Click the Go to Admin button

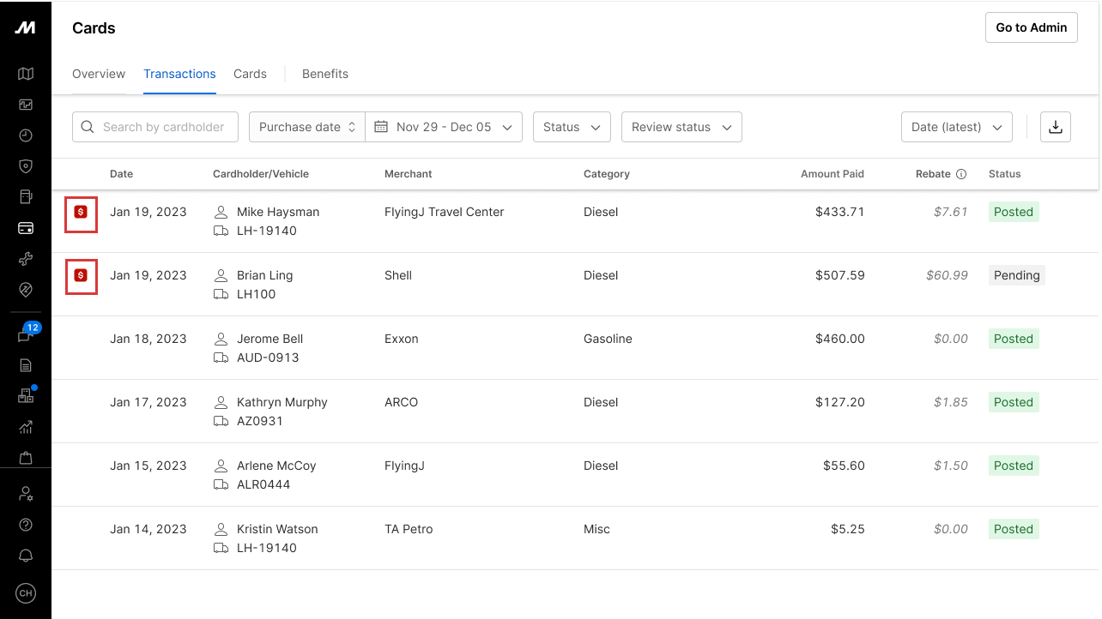pos(1031,27)
